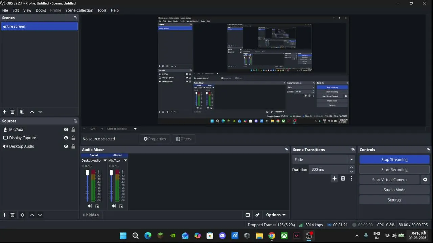Toggle monitoring on Mic/Aux channel
This screenshot has height=243, width=433.
click(x=121, y=206)
